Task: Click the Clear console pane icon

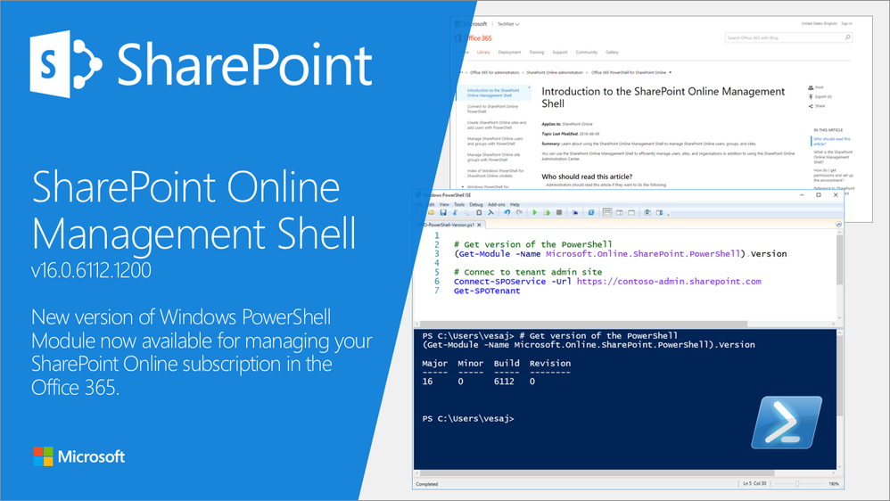Action: pyautogui.click(x=491, y=212)
